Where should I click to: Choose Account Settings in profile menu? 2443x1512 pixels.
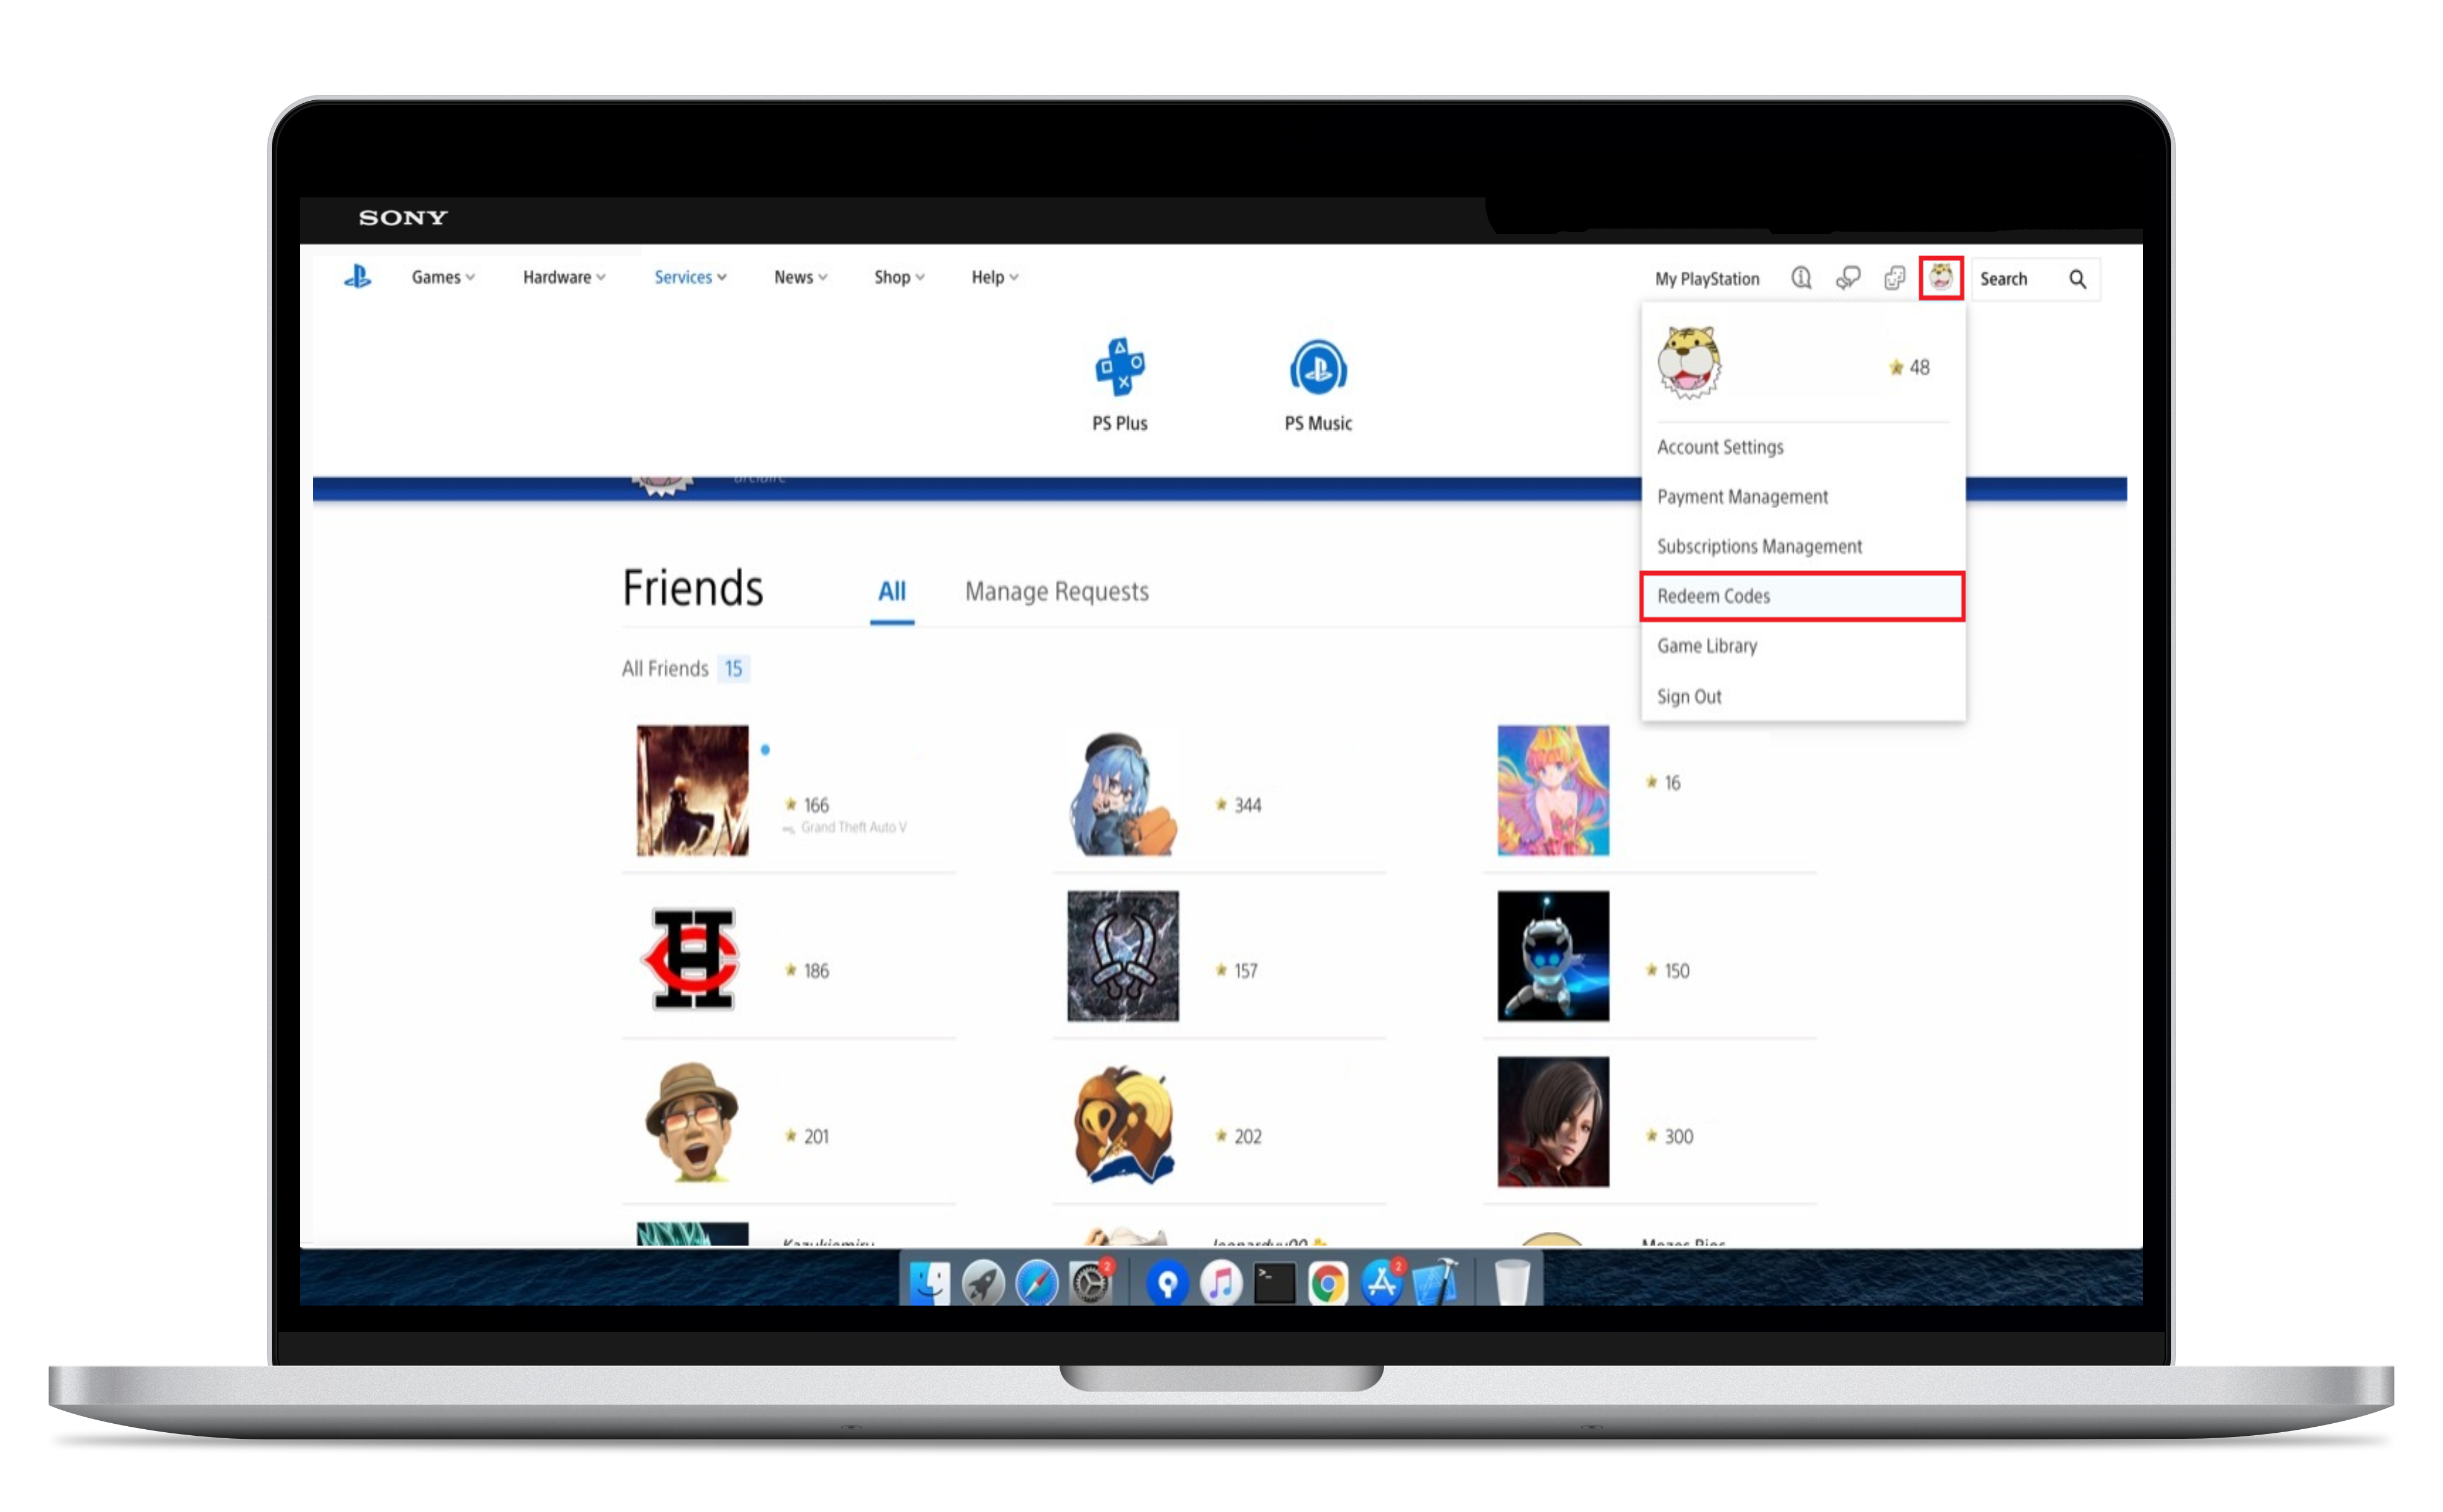click(x=1719, y=447)
